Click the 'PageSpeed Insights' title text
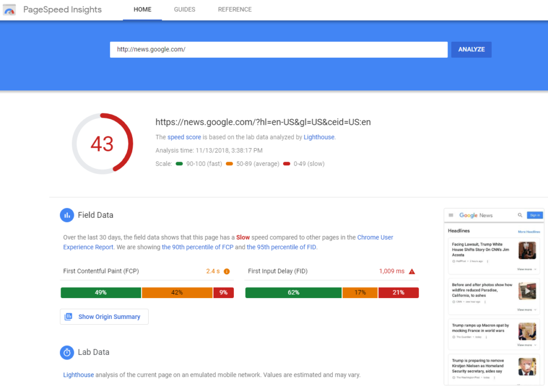The width and height of the screenshot is (548, 389). coord(63,10)
